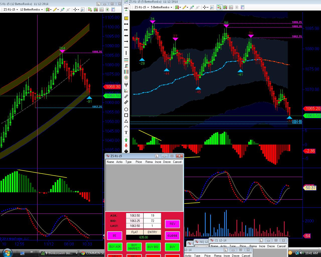
Task: Open Strategies dollar icon on left chart toolbar
Action: point(107,10)
